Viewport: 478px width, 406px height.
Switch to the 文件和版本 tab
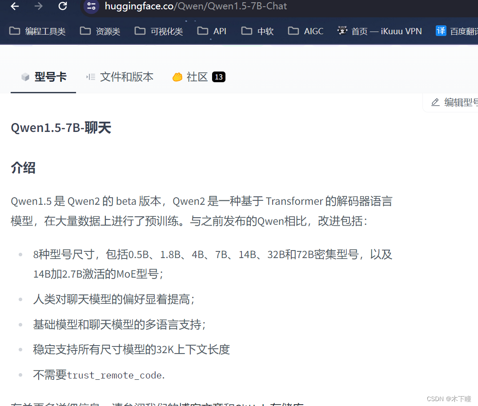126,76
